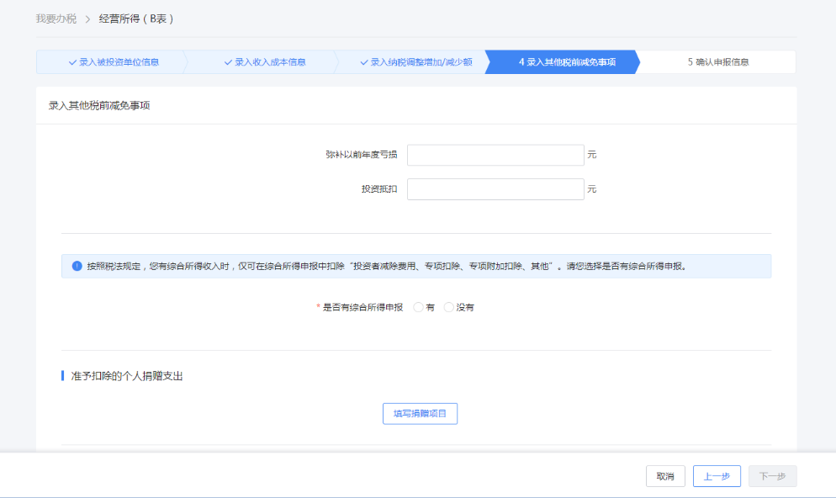Open step 5 确认申报信息
836x498 pixels.
click(x=717, y=62)
